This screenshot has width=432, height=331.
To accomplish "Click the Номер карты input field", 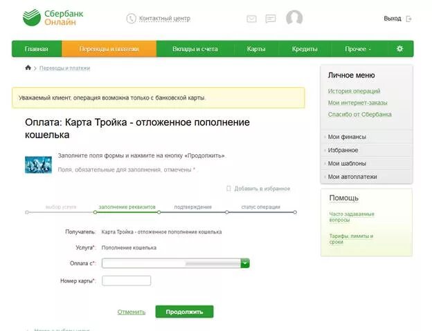I will tap(127, 281).
